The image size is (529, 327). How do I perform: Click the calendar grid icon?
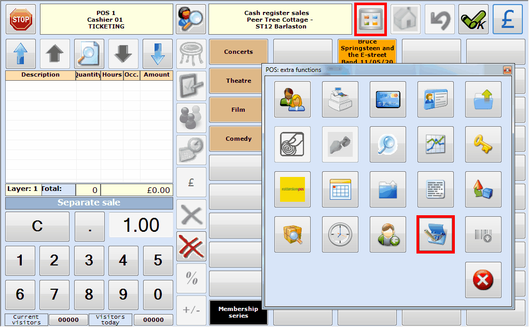click(x=340, y=189)
